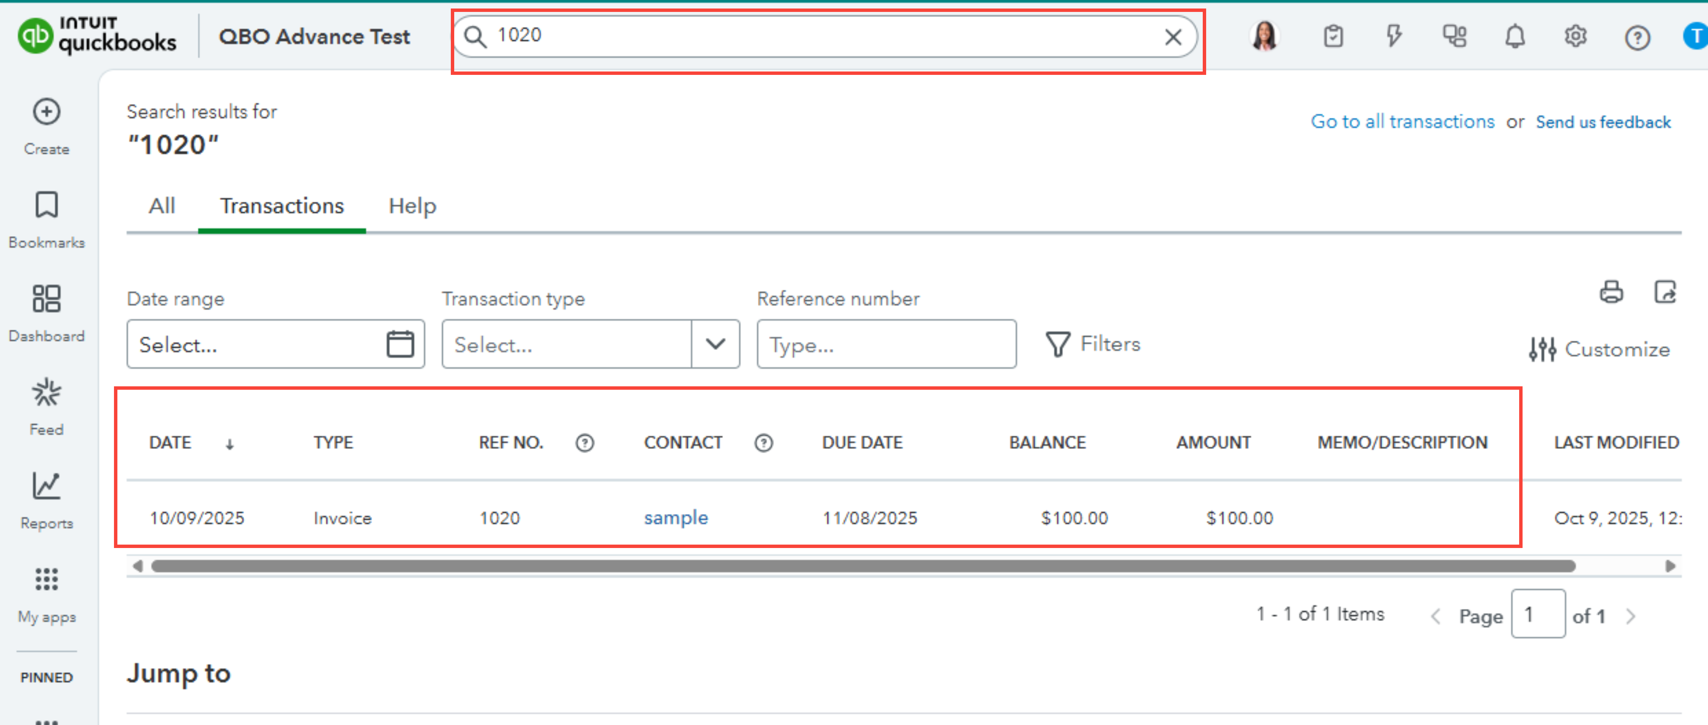Switch to the All tab

(162, 206)
